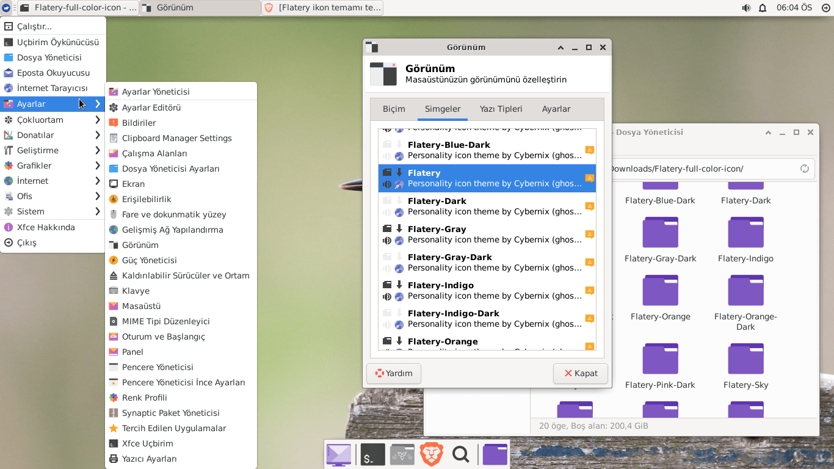
Task: Switch to the Yazı Tipleri tab
Action: coord(501,109)
